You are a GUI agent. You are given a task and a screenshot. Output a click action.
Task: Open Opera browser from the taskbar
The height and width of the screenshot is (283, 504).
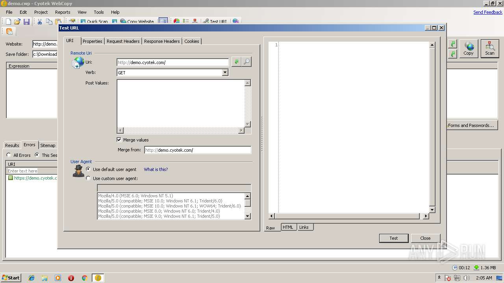(71, 278)
